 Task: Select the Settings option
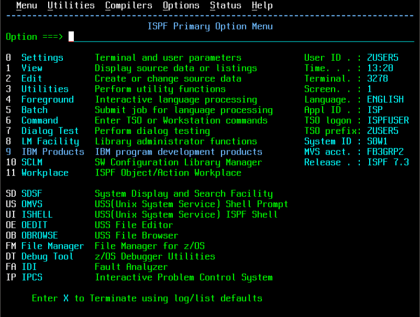(42, 57)
